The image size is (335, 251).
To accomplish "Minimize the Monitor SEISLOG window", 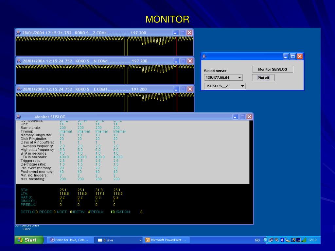I will (235, 117).
